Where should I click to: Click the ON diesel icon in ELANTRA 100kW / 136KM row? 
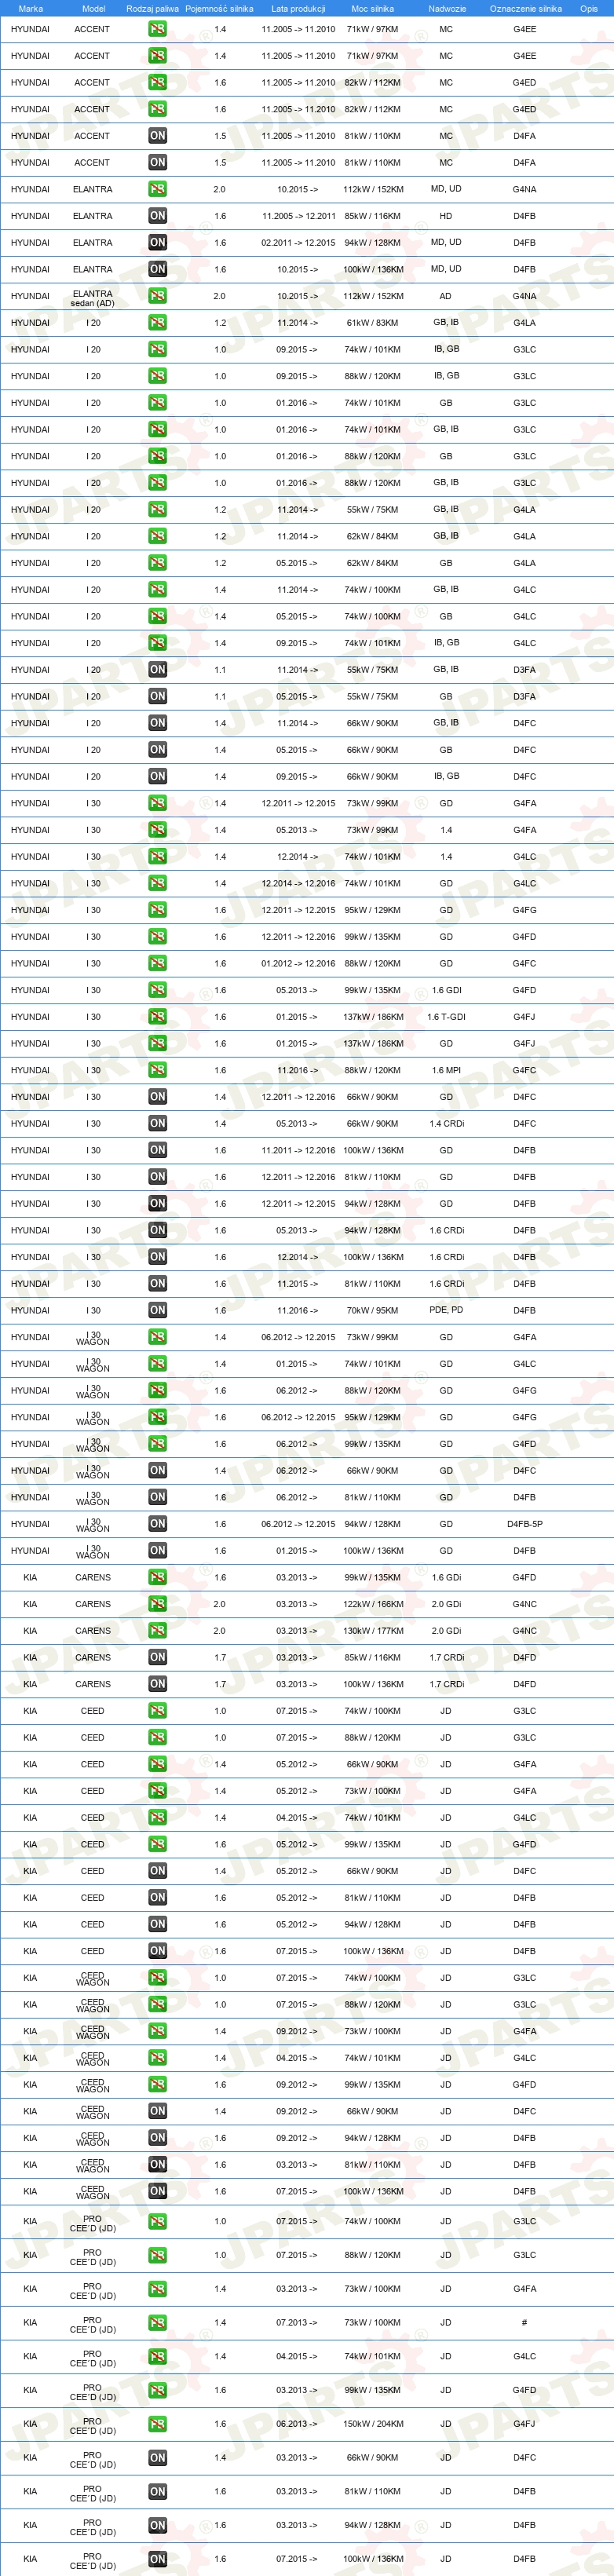click(157, 269)
